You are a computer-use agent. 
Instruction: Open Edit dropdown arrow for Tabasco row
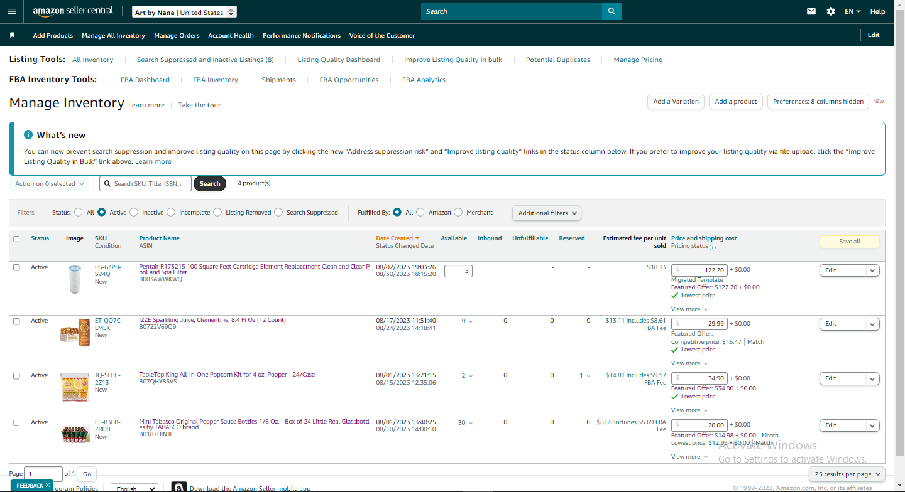[873, 425]
